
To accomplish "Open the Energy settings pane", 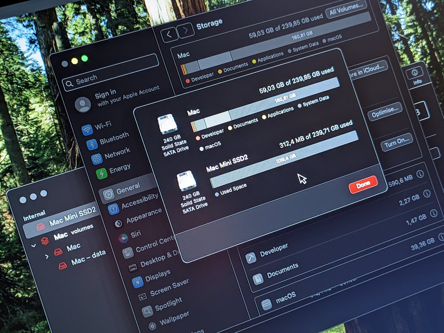I will click(x=113, y=171).
